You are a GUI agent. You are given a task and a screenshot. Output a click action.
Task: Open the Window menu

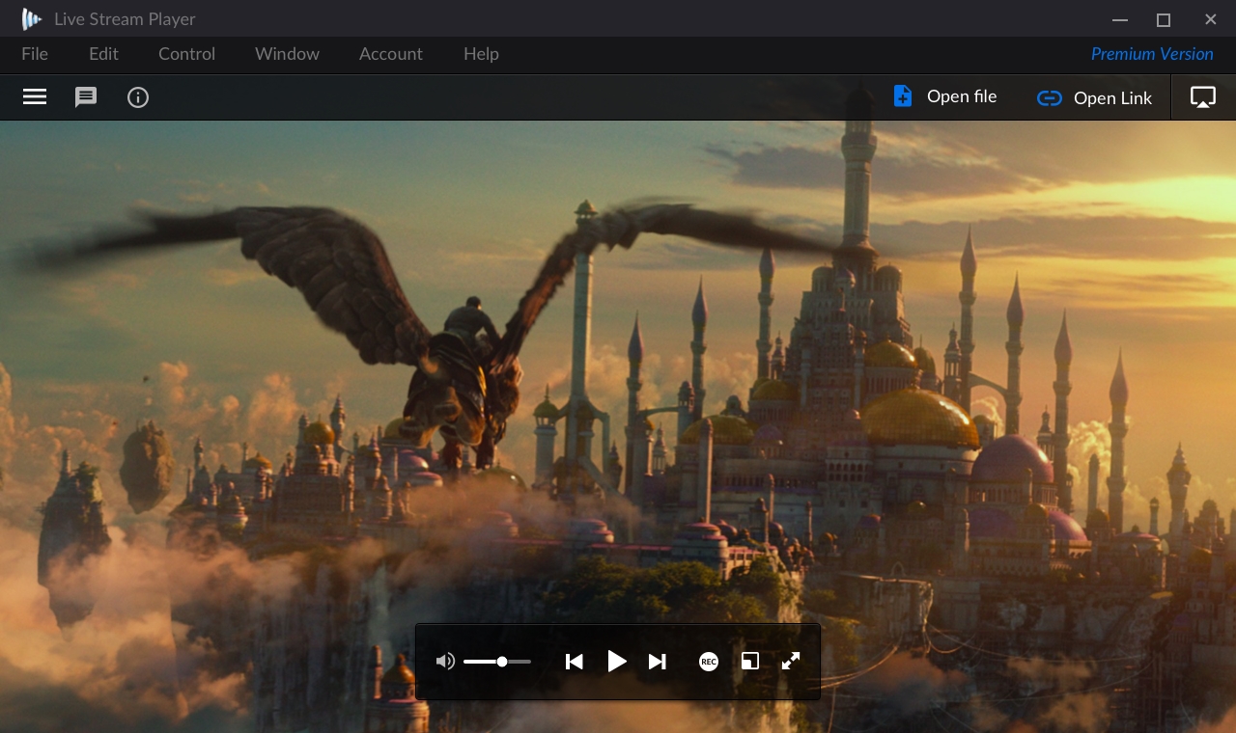(286, 54)
